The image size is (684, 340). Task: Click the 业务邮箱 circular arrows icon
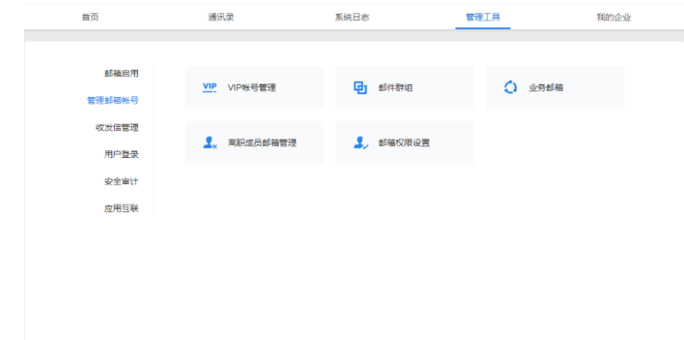[x=511, y=87]
